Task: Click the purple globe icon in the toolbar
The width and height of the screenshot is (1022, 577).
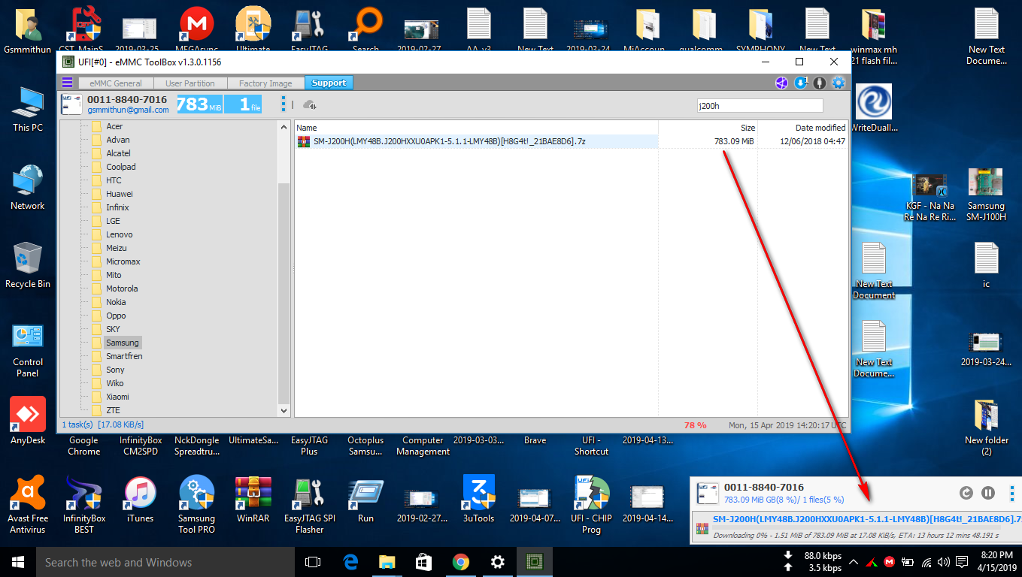Action: click(x=782, y=83)
